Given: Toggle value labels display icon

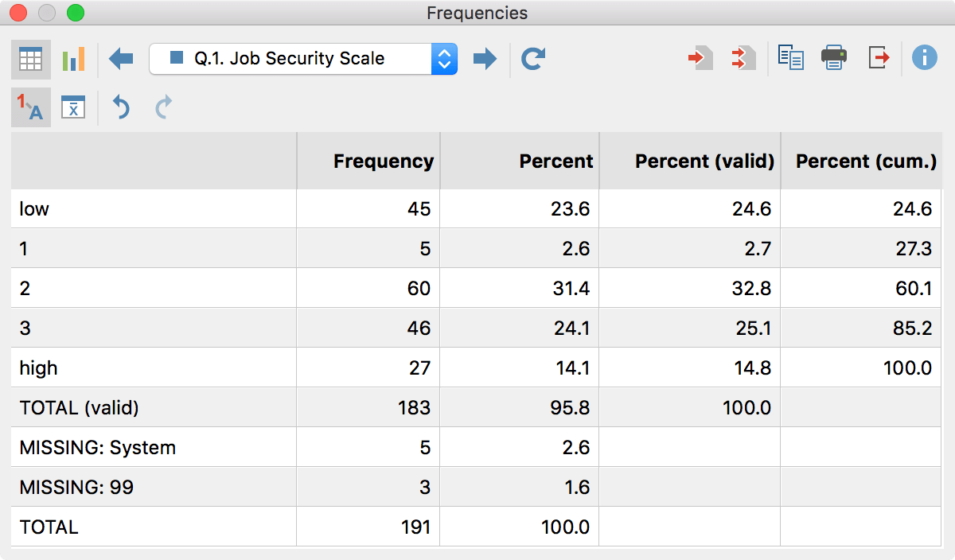Looking at the screenshot, I should tap(31, 107).
